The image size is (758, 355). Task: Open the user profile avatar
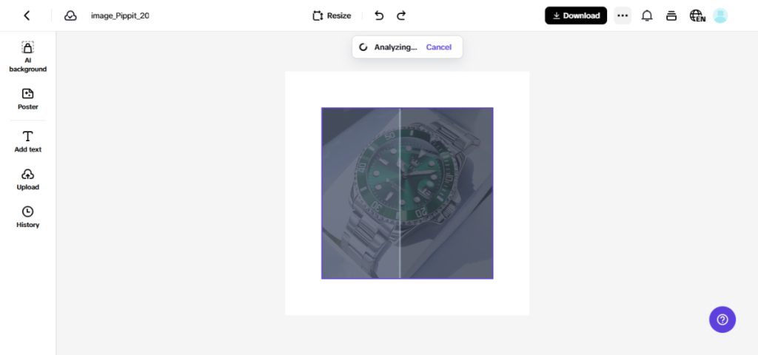[x=720, y=16]
